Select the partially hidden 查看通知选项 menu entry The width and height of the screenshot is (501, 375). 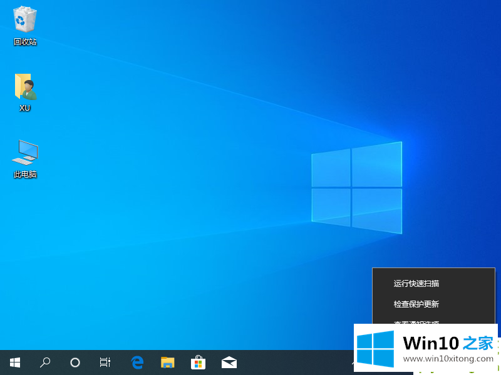(x=416, y=322)
